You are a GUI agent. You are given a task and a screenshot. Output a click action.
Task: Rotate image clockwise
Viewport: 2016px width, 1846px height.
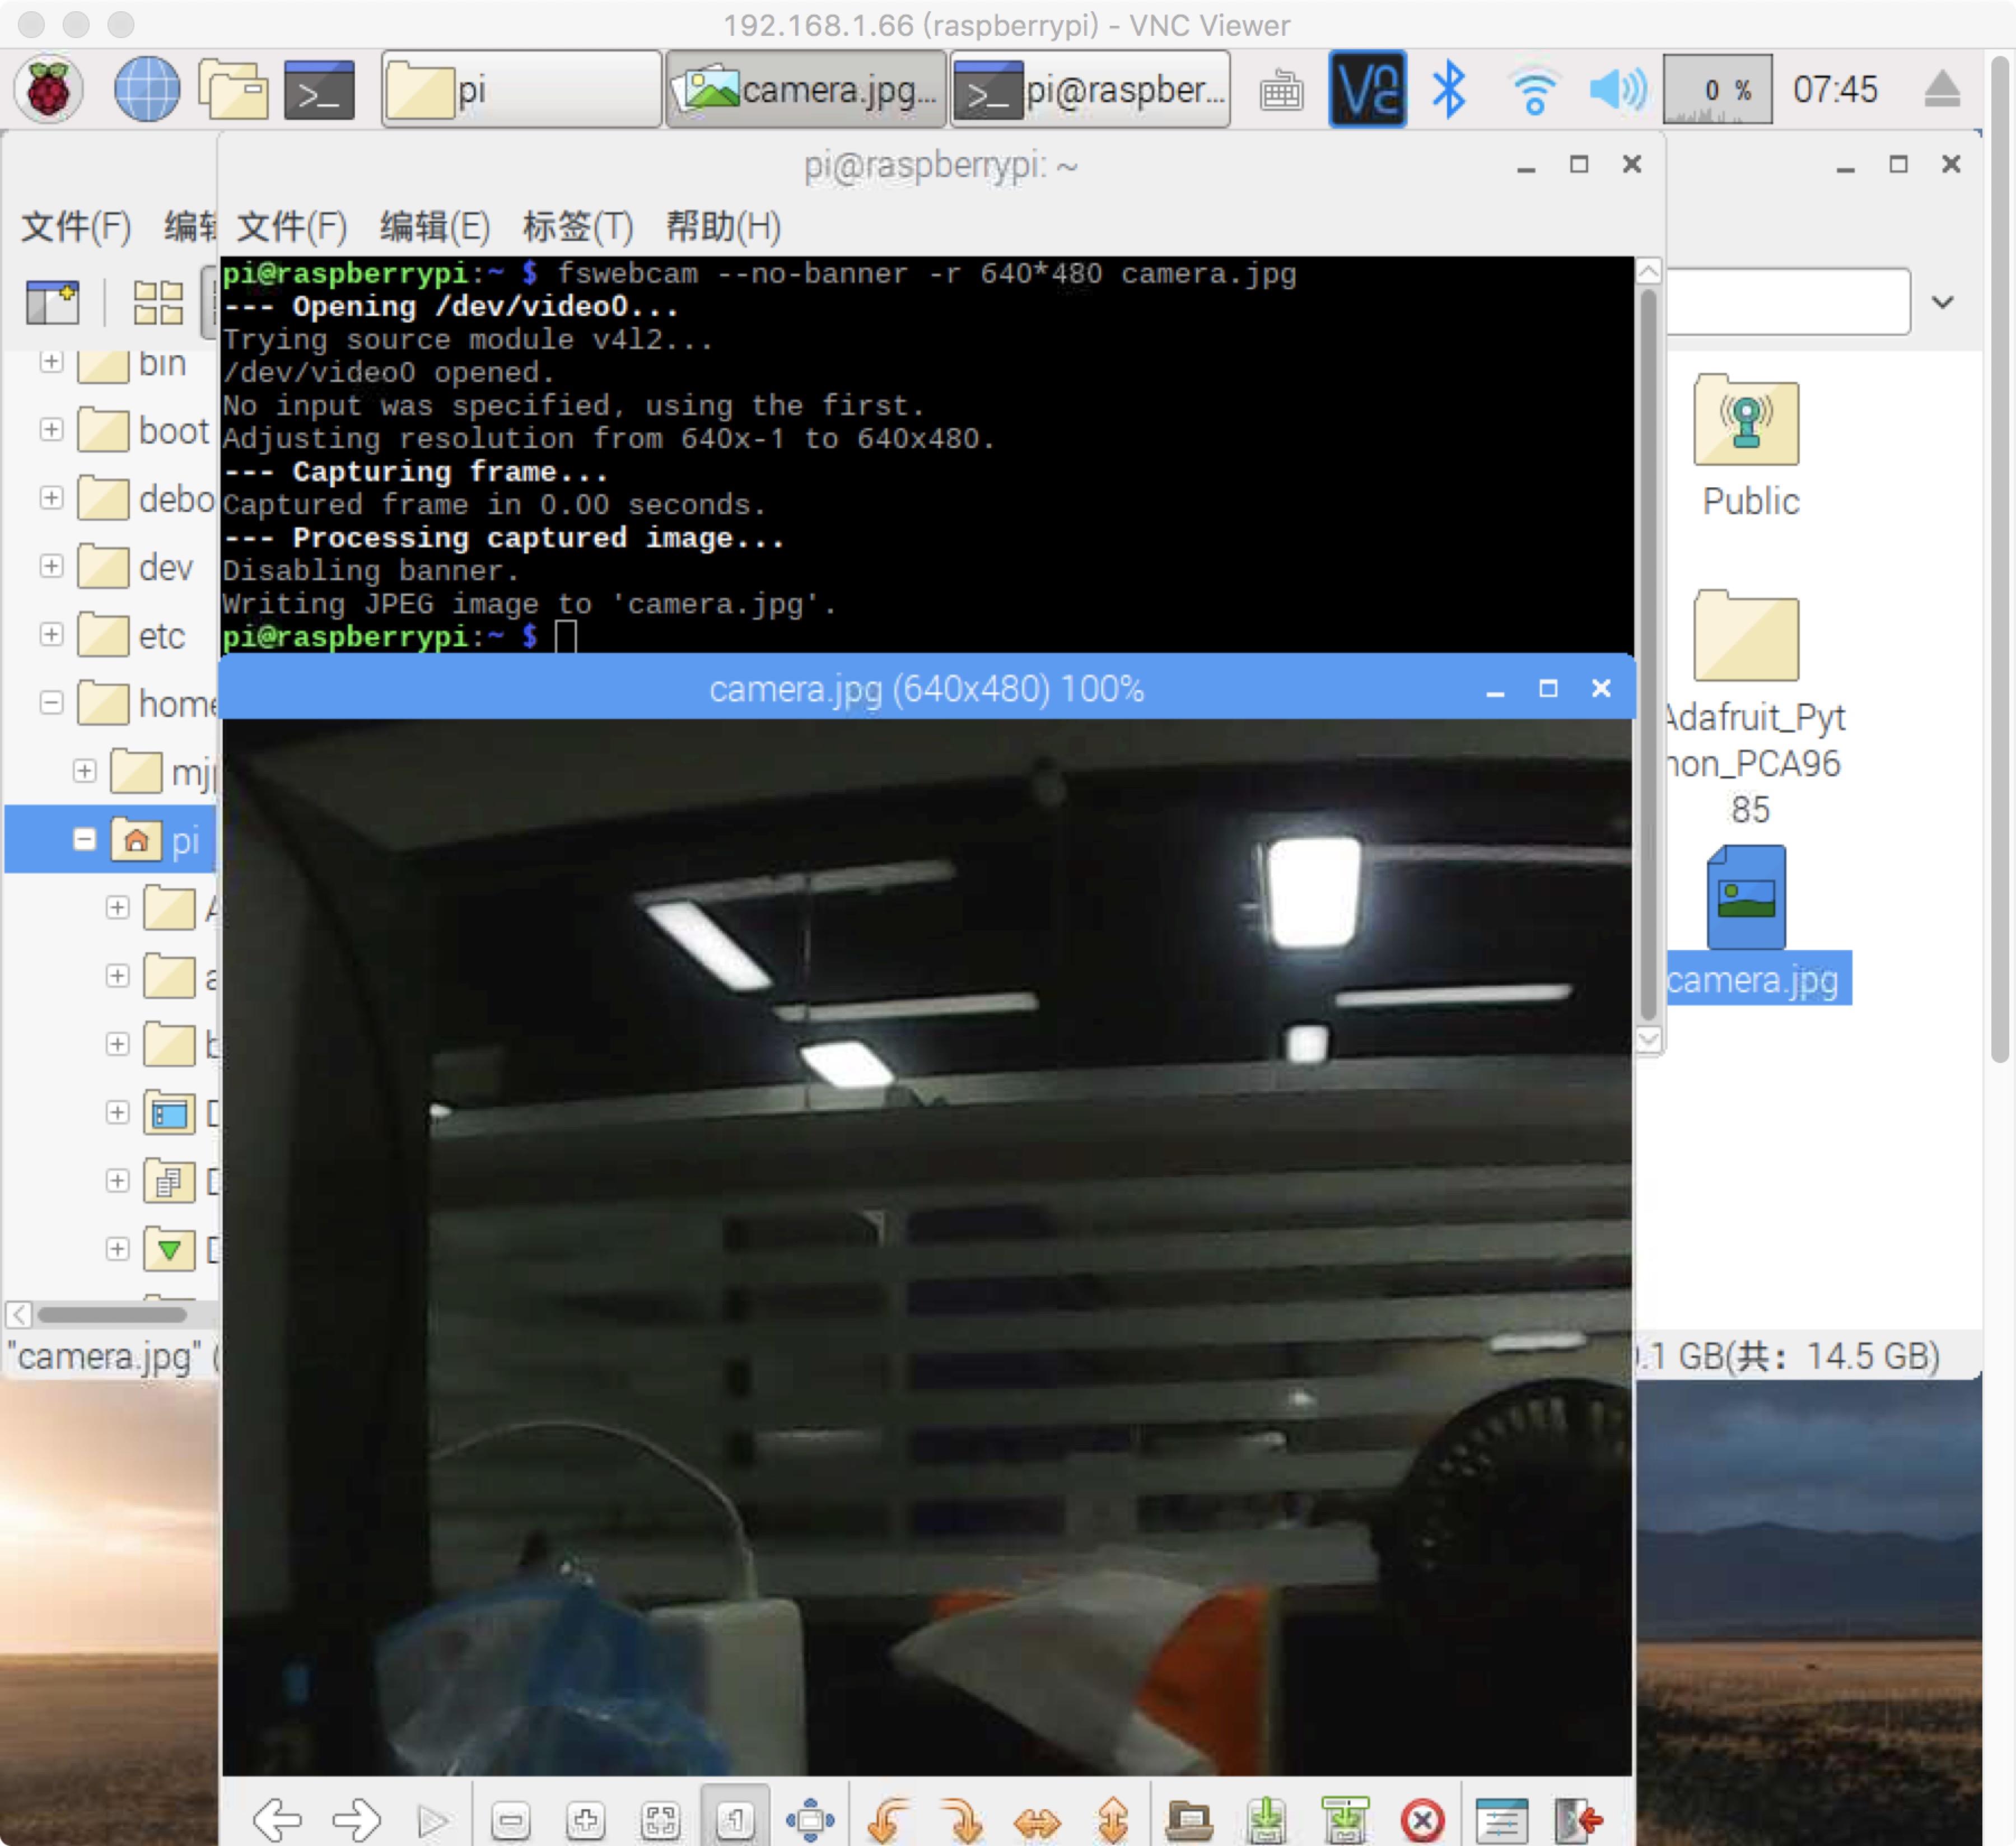coord(962,1820)
